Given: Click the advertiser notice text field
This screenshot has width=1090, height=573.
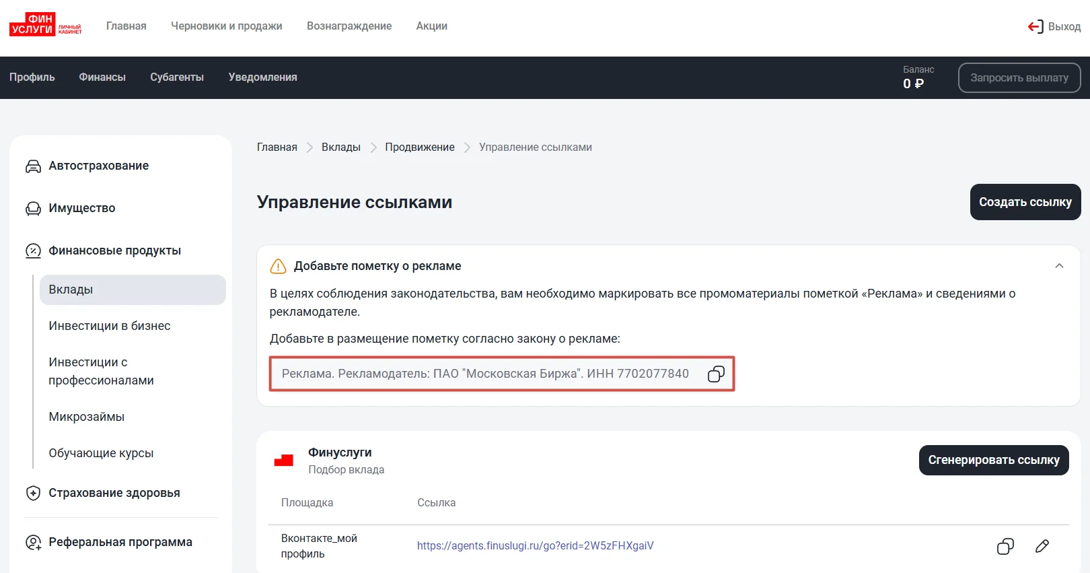Looking at the screenshot, I should (x=502, y=374).
